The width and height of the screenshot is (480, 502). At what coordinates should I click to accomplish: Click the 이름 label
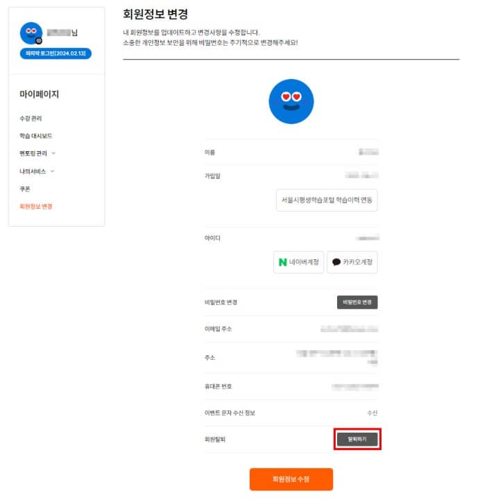209,153
